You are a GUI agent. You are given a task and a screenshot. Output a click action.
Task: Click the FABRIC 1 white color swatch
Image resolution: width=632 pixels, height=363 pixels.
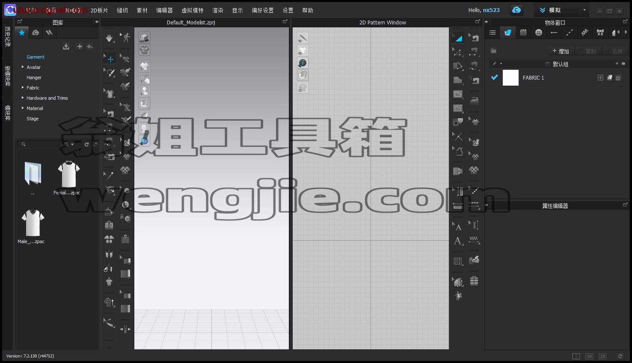click(x=510, y=78)
